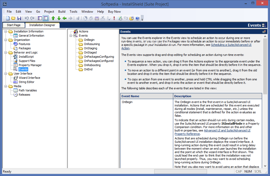Click the green Down arrow icon
The image size is (270, 176).
tap(59, 18)
